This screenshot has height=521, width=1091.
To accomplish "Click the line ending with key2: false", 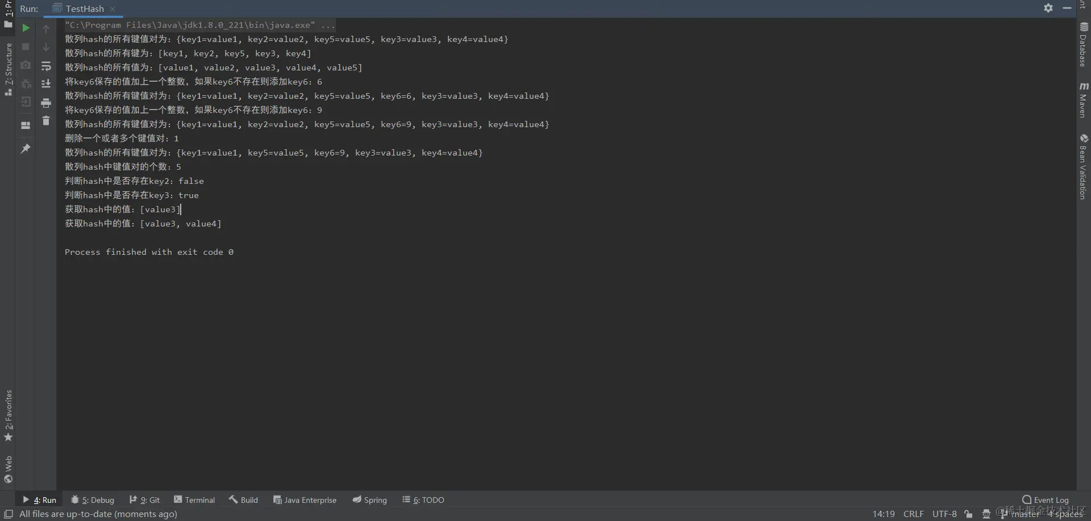I will click(x=134, y=181).
